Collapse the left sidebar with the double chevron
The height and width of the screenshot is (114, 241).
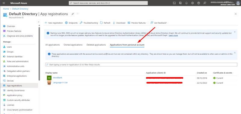coord(39,22)
